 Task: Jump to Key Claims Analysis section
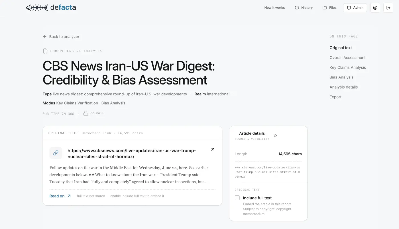point(348,67)
